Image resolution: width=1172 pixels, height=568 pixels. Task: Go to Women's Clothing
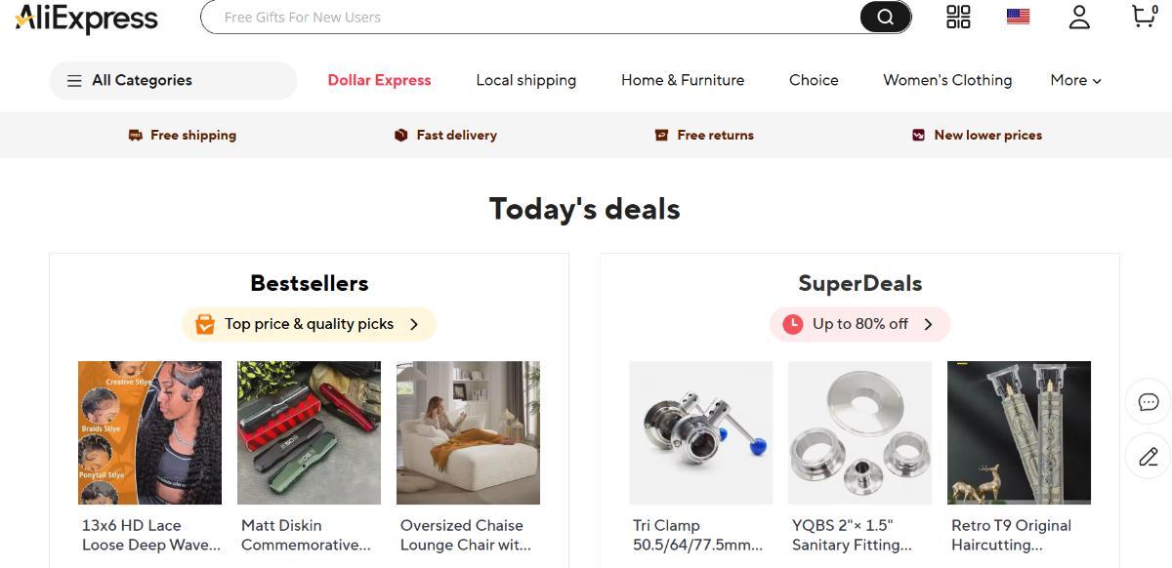(947, 80)
